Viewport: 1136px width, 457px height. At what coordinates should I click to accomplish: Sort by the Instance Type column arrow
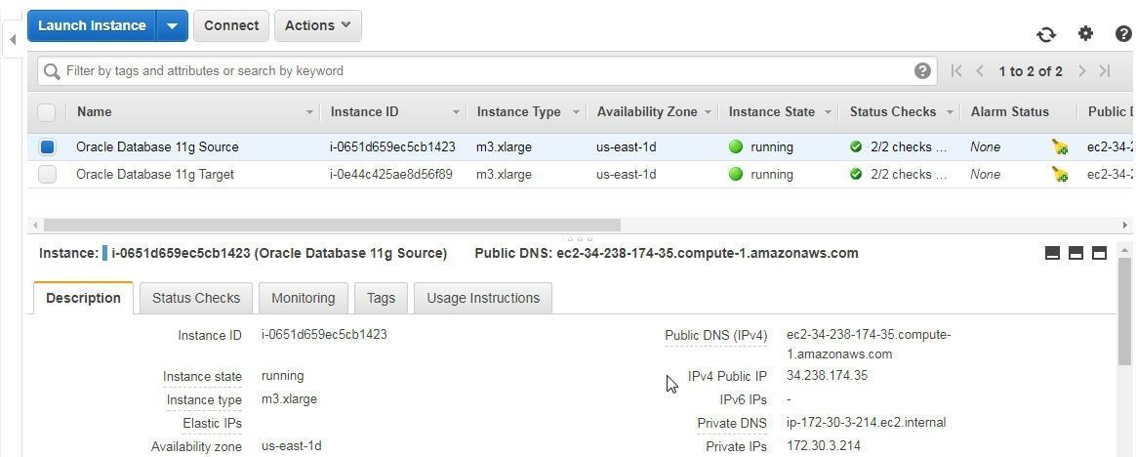tap(576, 113)
